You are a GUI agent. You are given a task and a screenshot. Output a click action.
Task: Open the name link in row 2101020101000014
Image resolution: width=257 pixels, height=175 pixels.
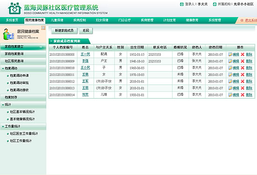coord(85,95)
